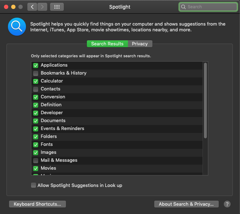Enable Bookmarks & History category

[36, 73]
